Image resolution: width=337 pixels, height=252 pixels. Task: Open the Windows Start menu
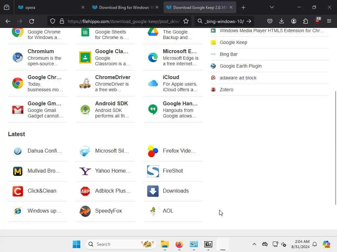[x=76, y=244]
